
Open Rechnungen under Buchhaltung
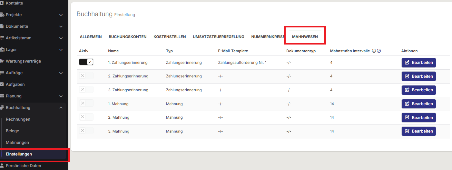coord(18,119)
